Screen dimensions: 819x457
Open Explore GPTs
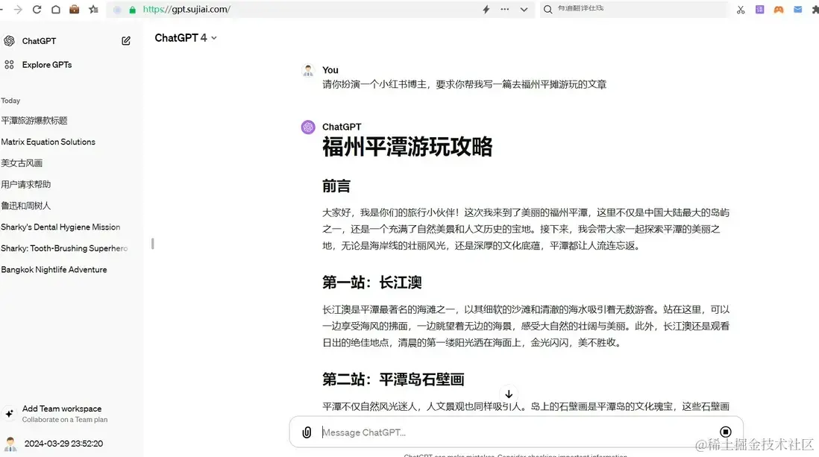pos(47,65)
